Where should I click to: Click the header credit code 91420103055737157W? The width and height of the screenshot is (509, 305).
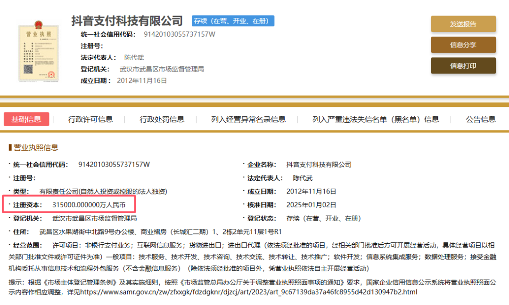coord(179,34)
